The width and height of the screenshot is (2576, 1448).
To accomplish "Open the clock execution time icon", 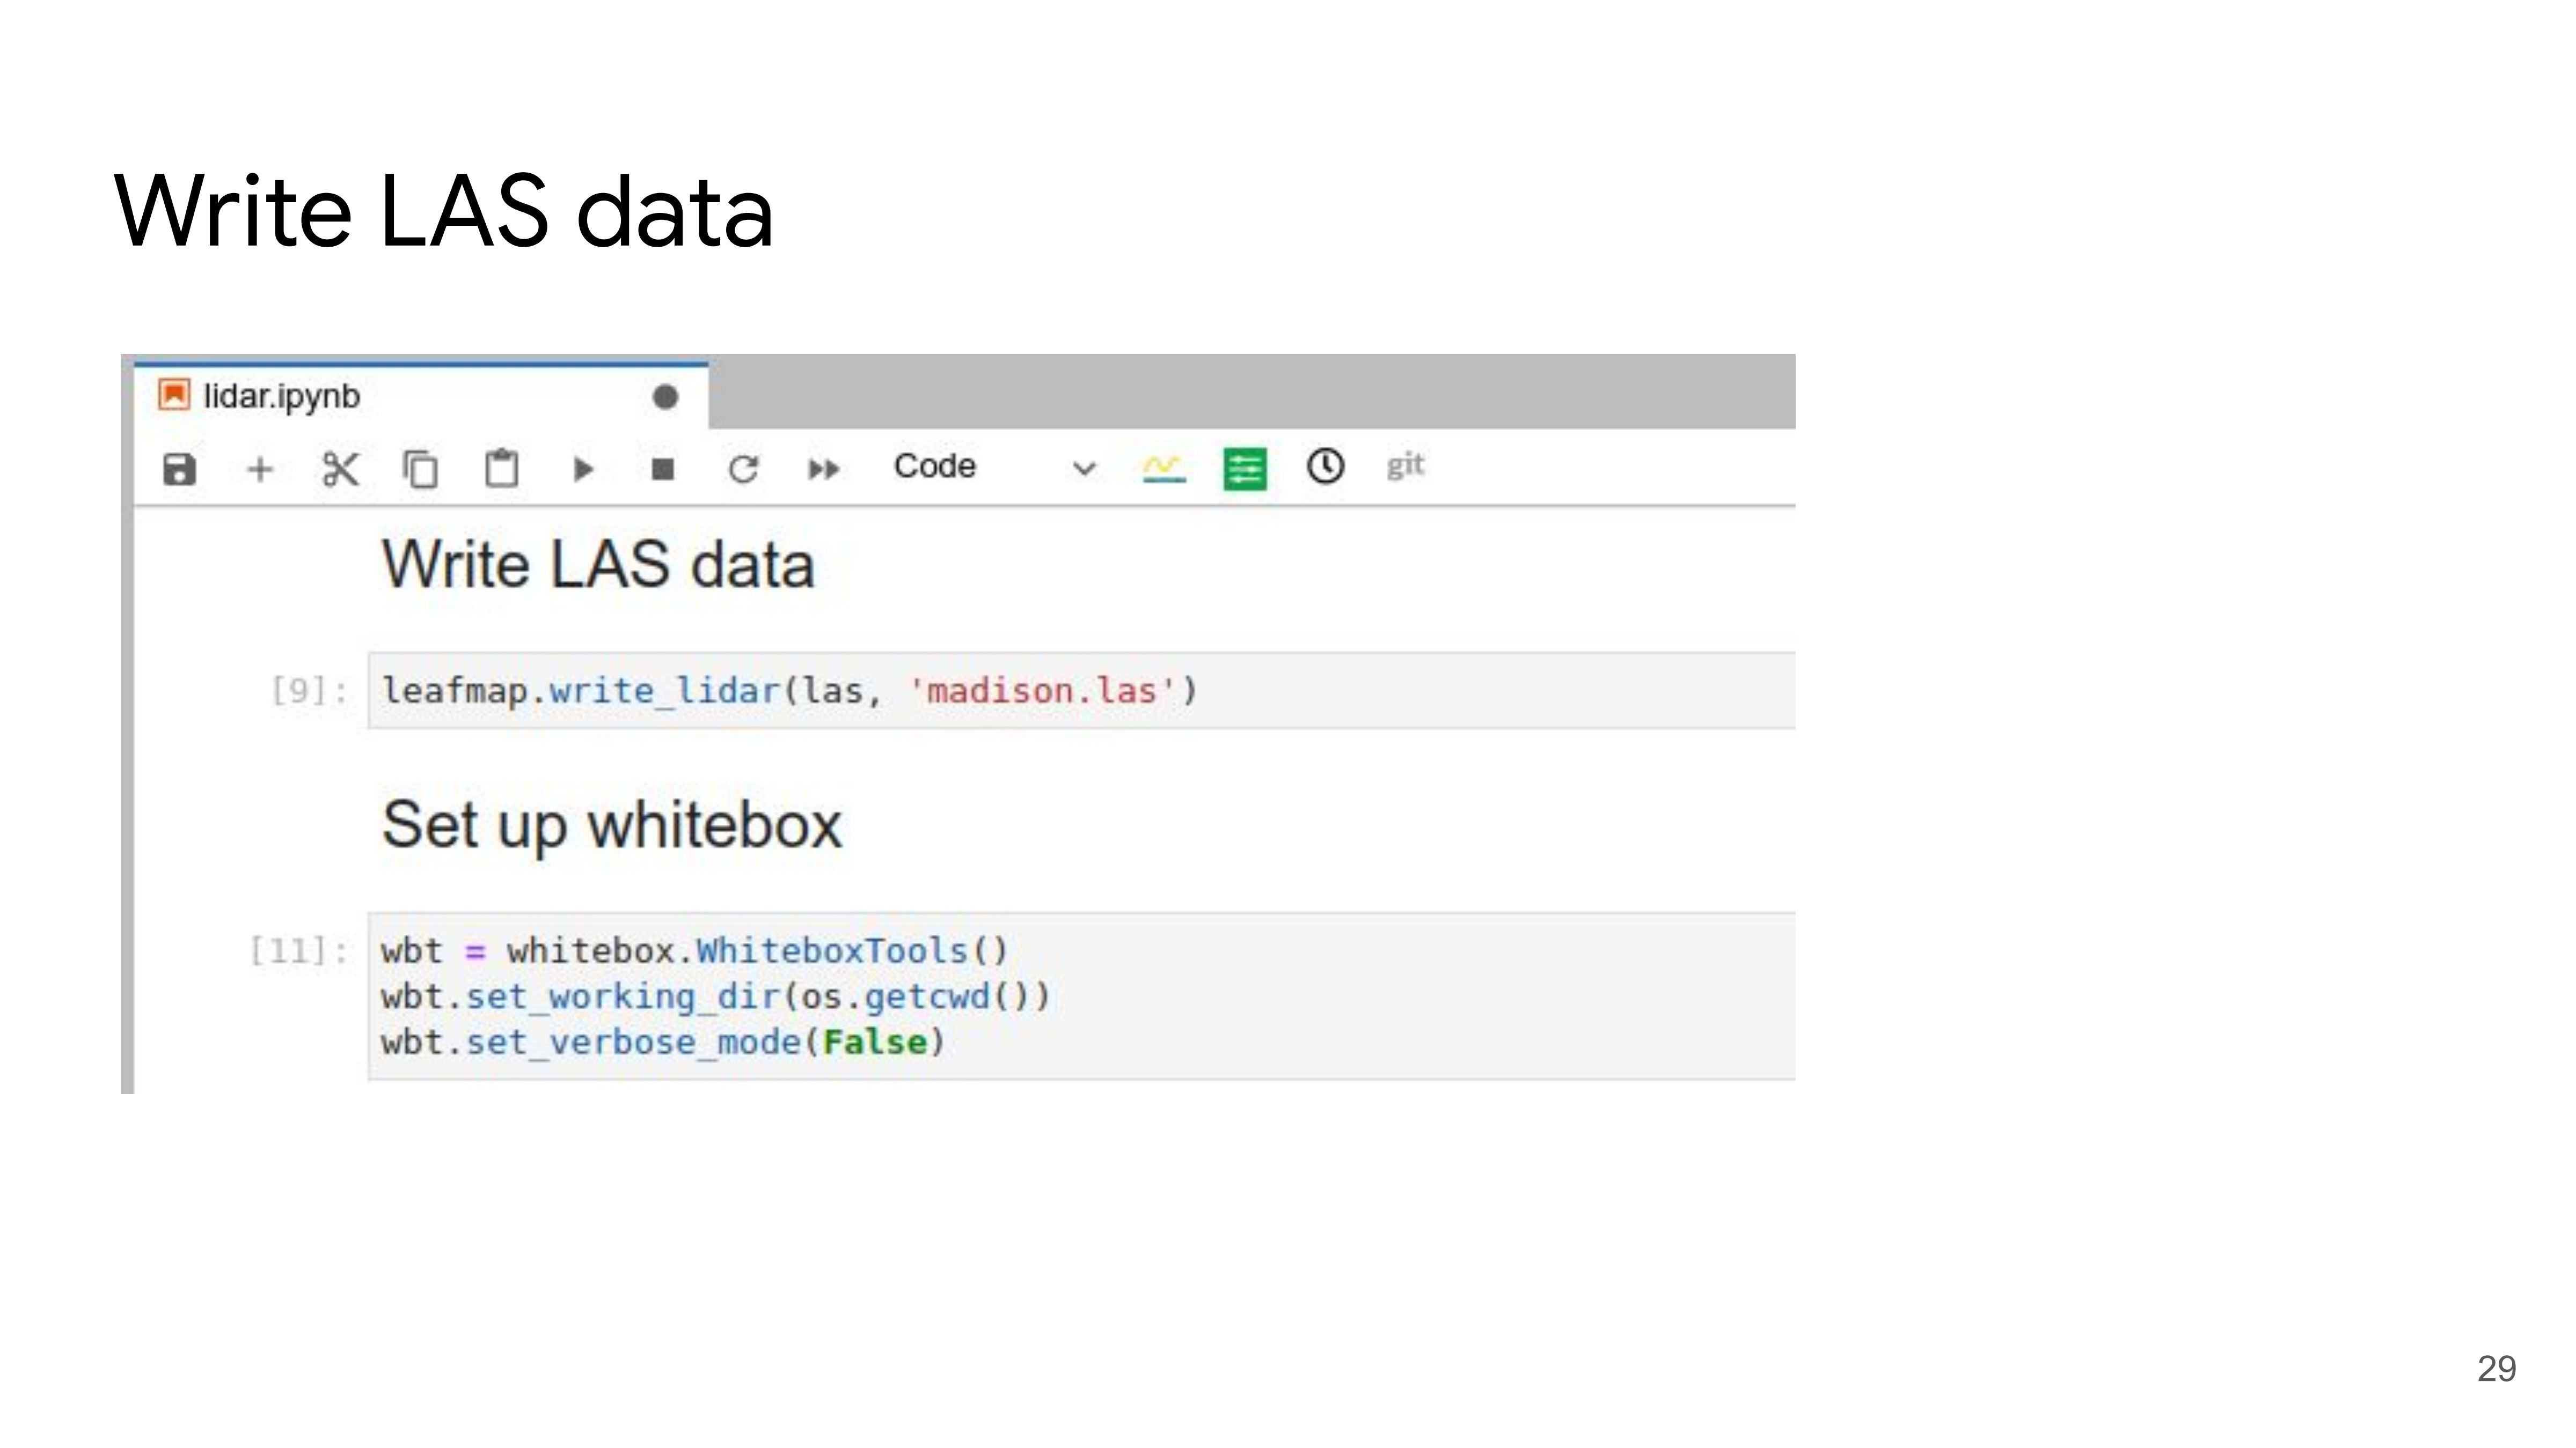I will 1326,467.
